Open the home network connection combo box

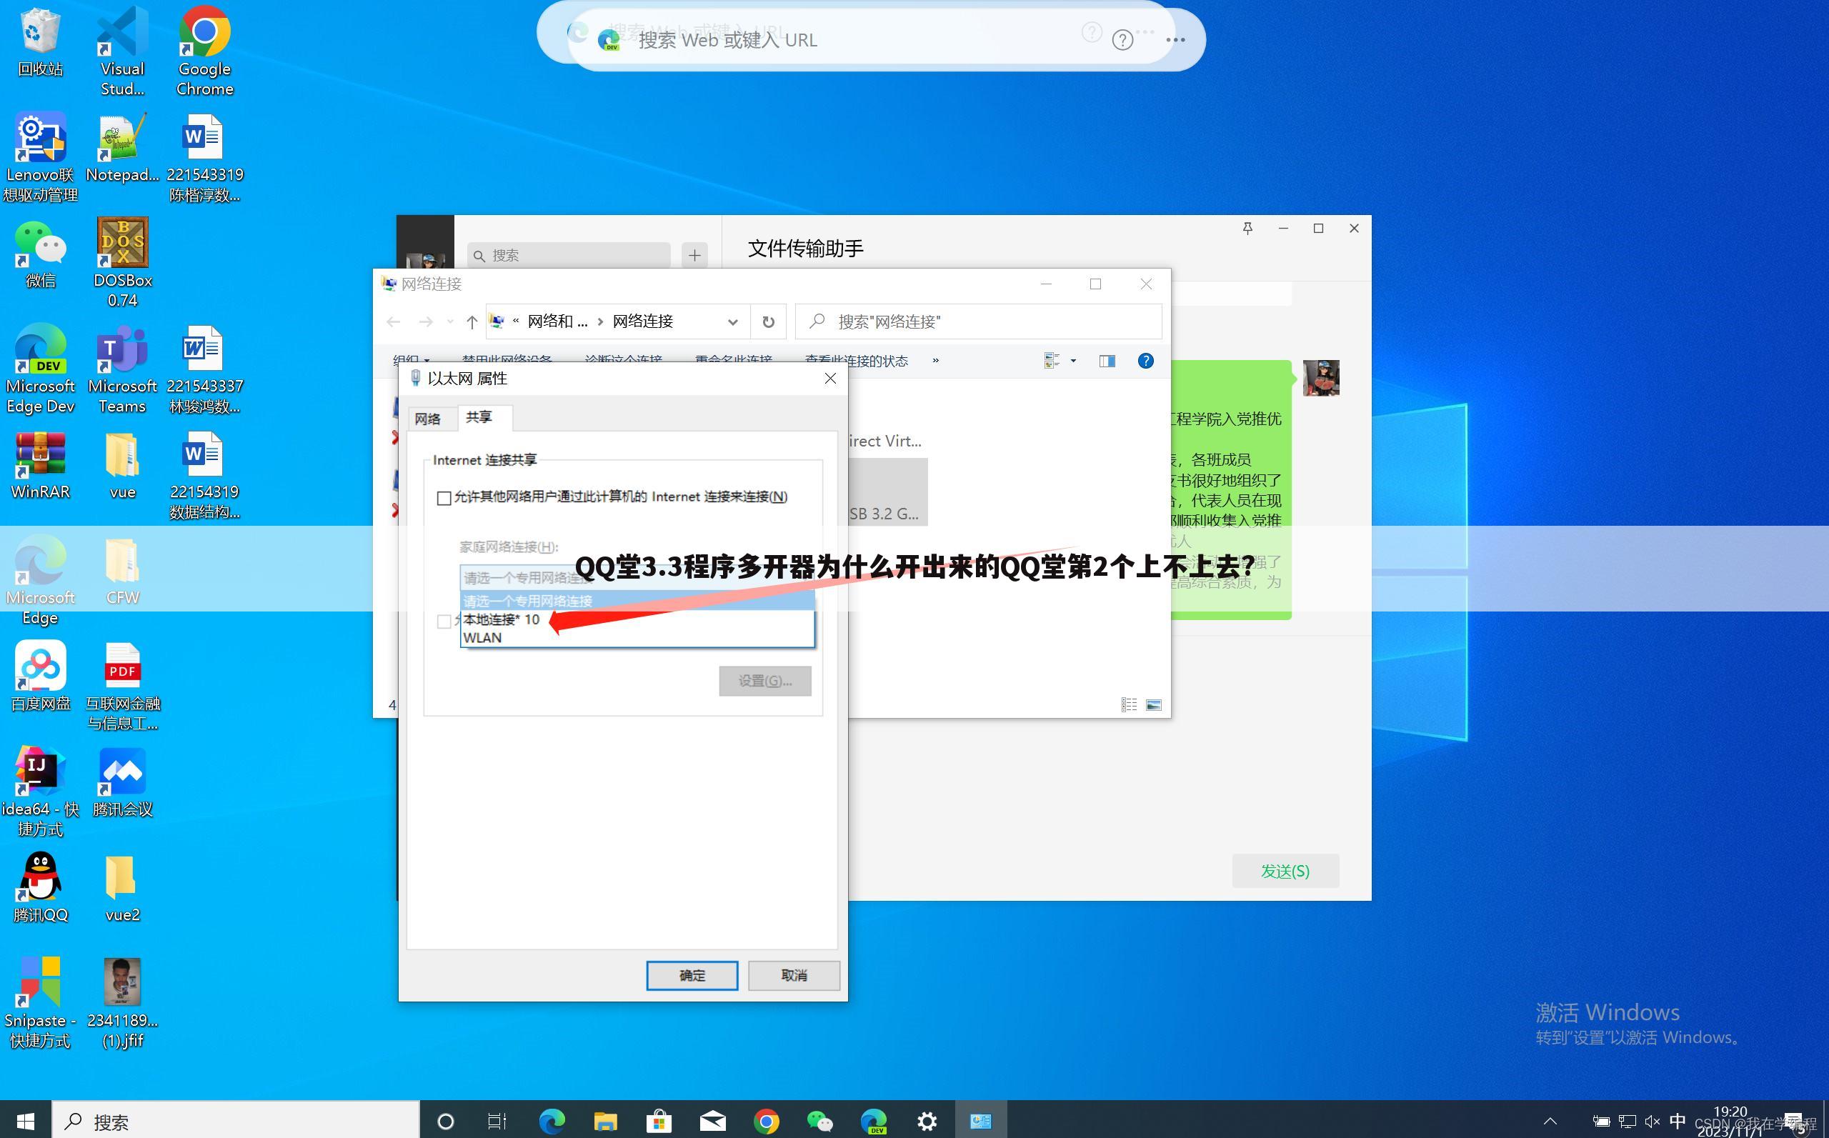click(x=637, y=578)
